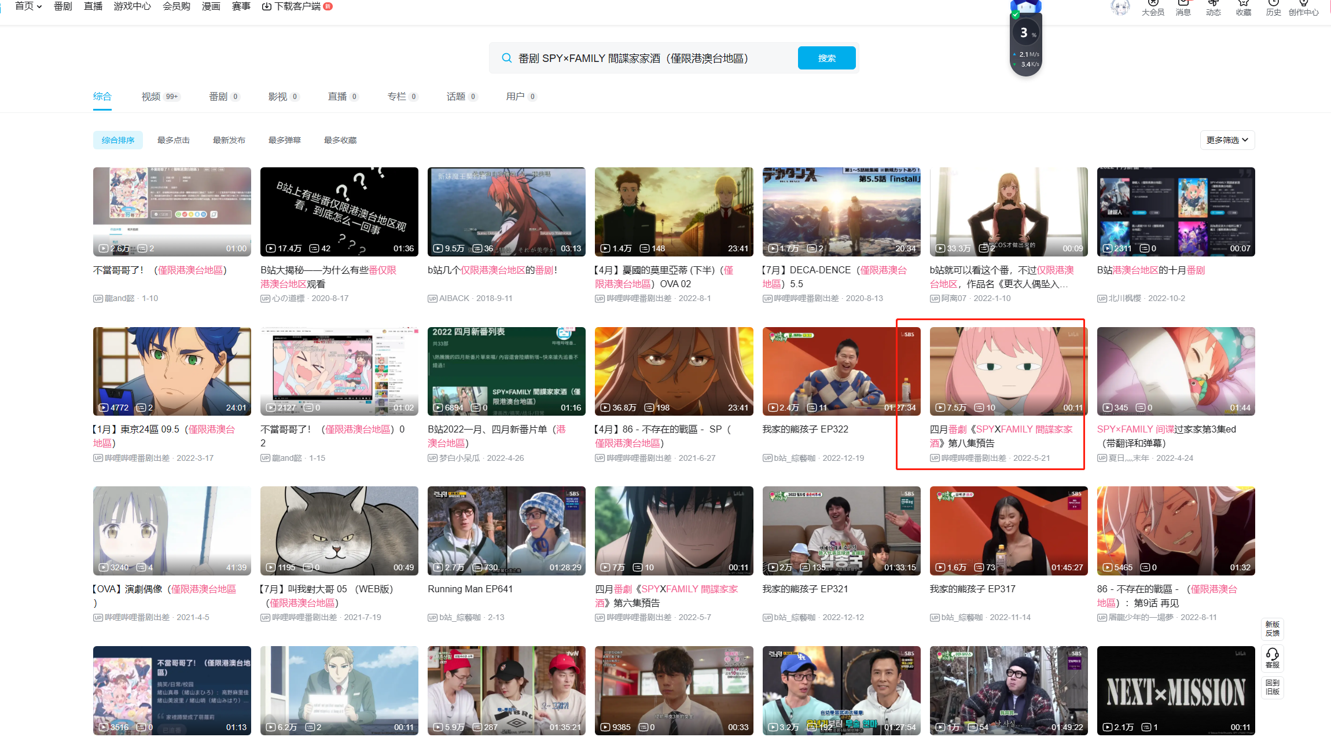1331x737 pixels.
Task: Sort by 最多弹幕
Action: pos(285,140)
